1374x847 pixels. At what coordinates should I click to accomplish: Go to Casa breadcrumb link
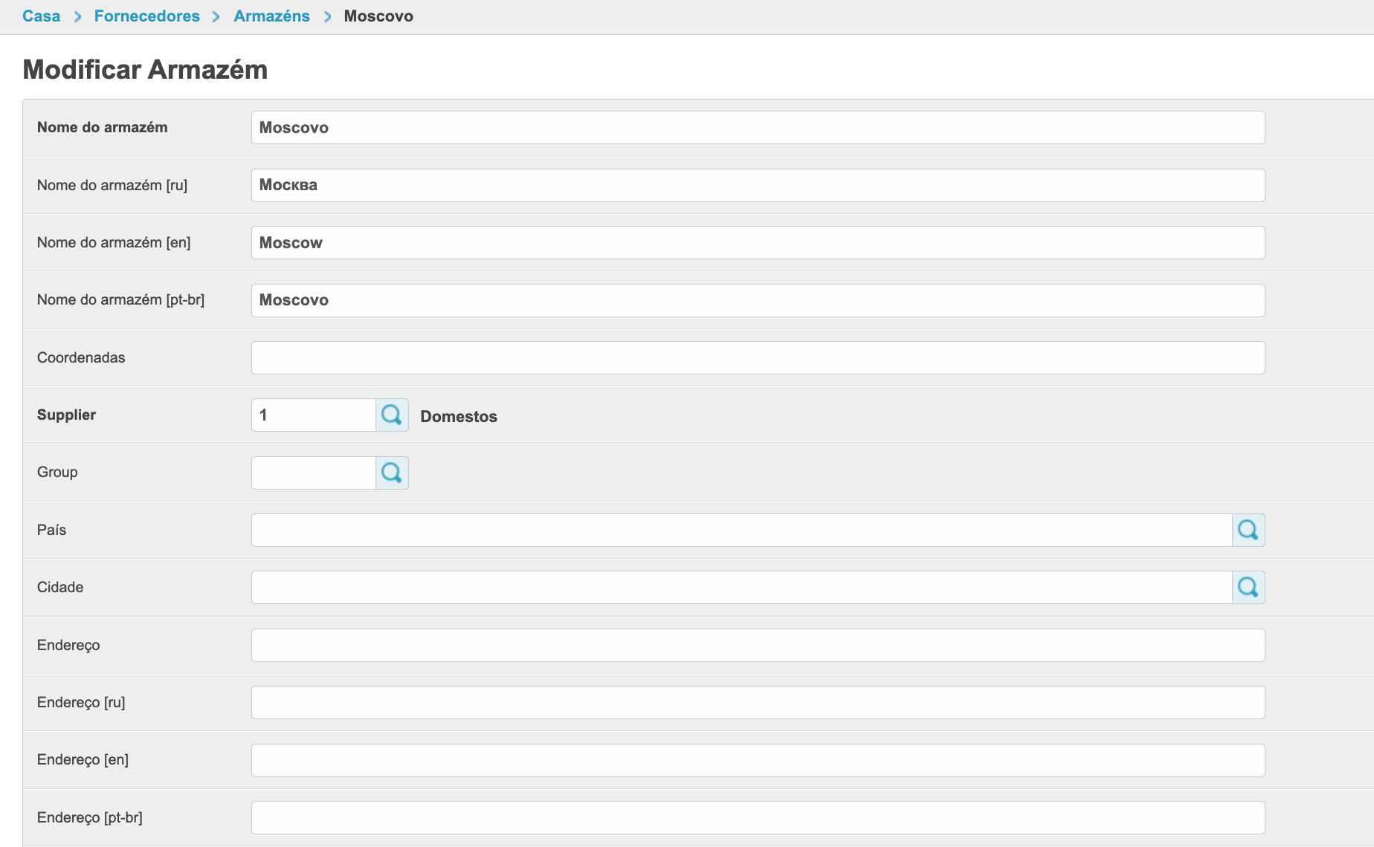41,16
